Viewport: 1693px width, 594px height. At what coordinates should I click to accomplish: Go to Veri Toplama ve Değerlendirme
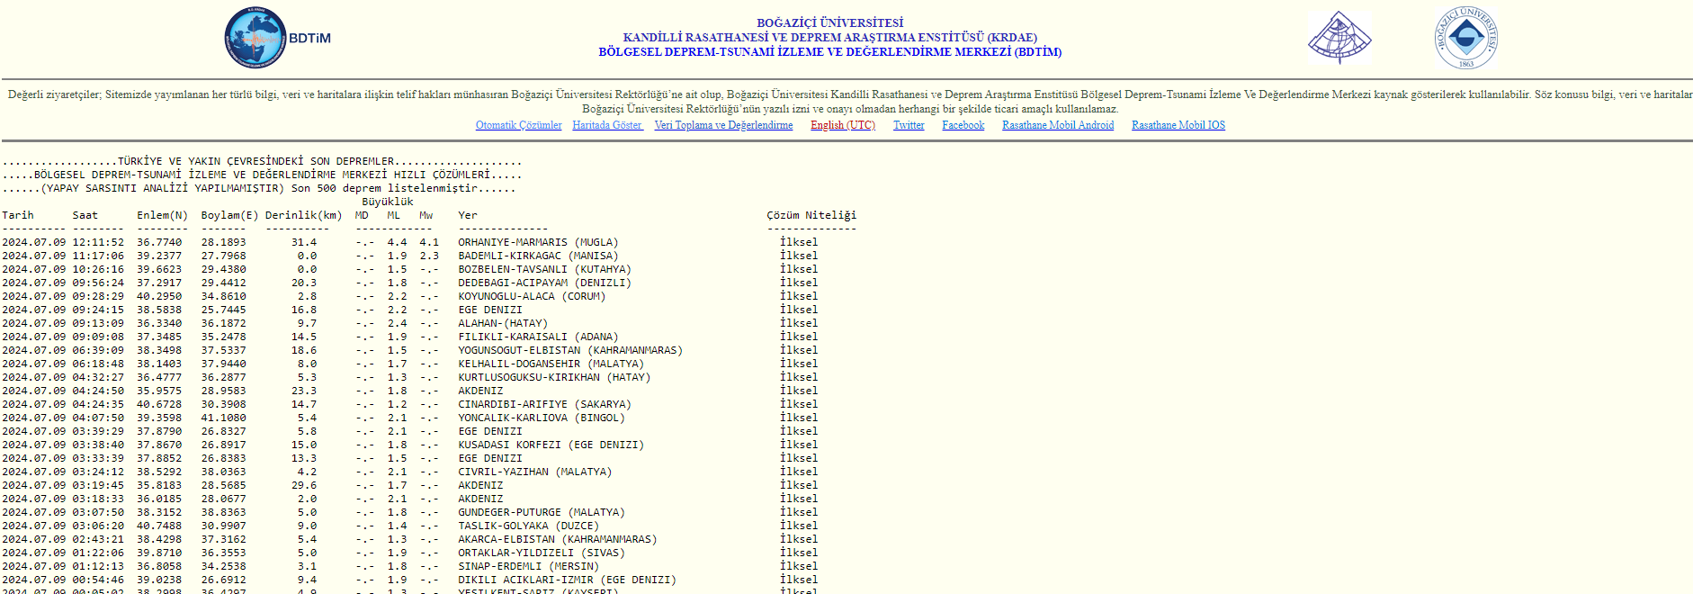[723, 125]
